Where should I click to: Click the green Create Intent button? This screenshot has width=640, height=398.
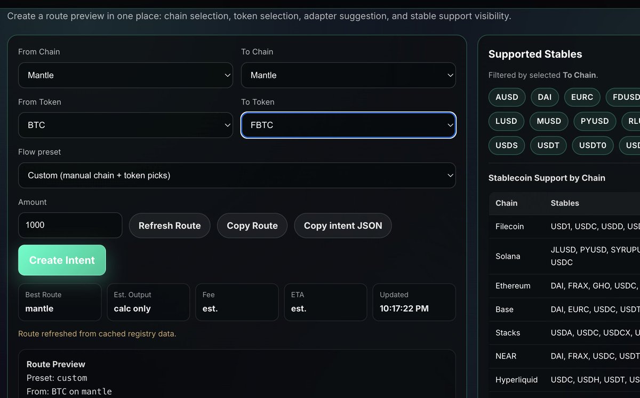pyautogui.click(x=62, y=260)
